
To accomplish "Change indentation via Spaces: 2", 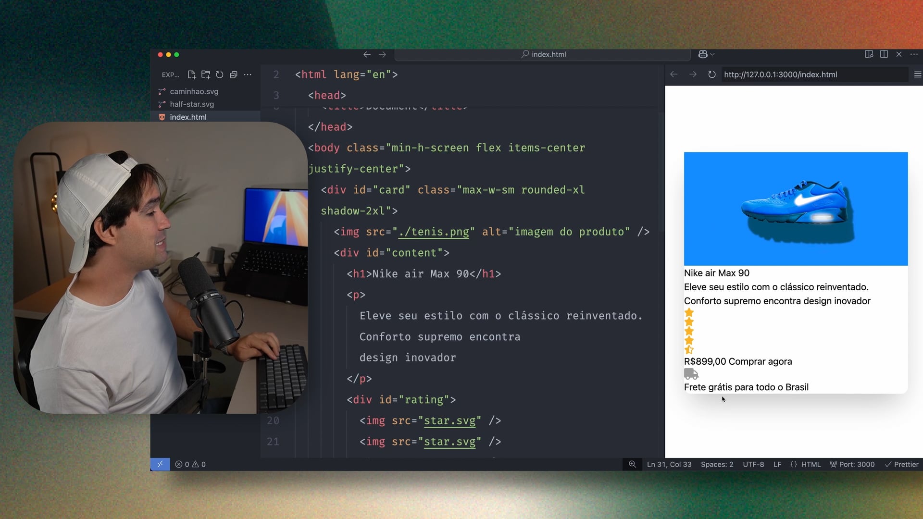I will [717, 464].
